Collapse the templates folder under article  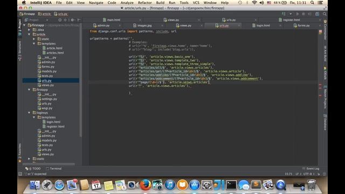(34, 44)
